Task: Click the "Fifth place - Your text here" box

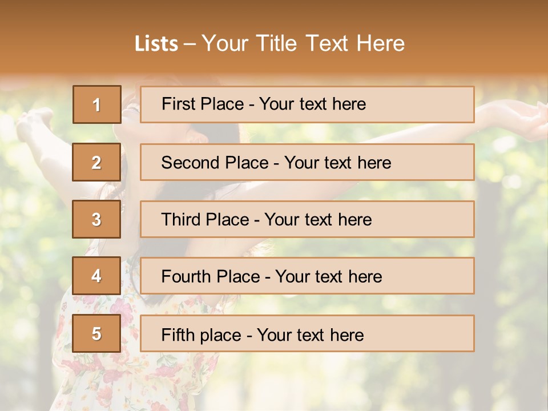Action: (x=307, y=333)
